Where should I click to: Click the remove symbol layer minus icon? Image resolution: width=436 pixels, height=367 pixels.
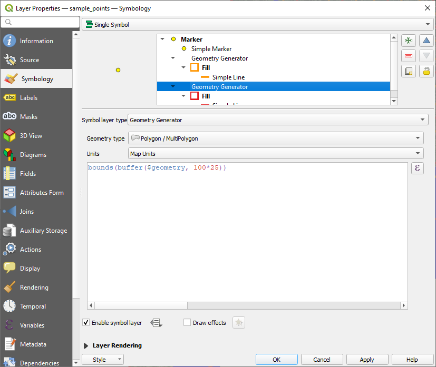click(x=409, y=56)
